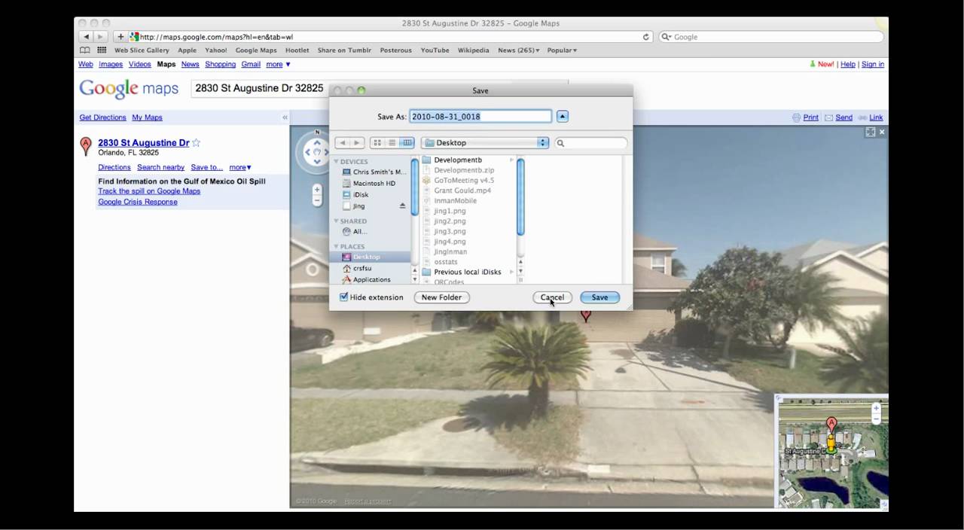Viewport: 964px width, 530px height.
Task: Zoom in Street View with plus button
Action: 317,189
